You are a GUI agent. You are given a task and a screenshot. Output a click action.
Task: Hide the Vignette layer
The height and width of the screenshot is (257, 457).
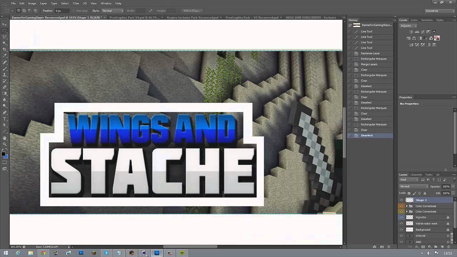coord(401,217)
